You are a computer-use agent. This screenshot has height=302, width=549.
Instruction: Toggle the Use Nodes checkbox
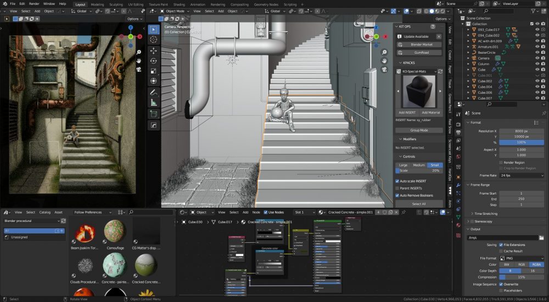(x=266, y=212)
